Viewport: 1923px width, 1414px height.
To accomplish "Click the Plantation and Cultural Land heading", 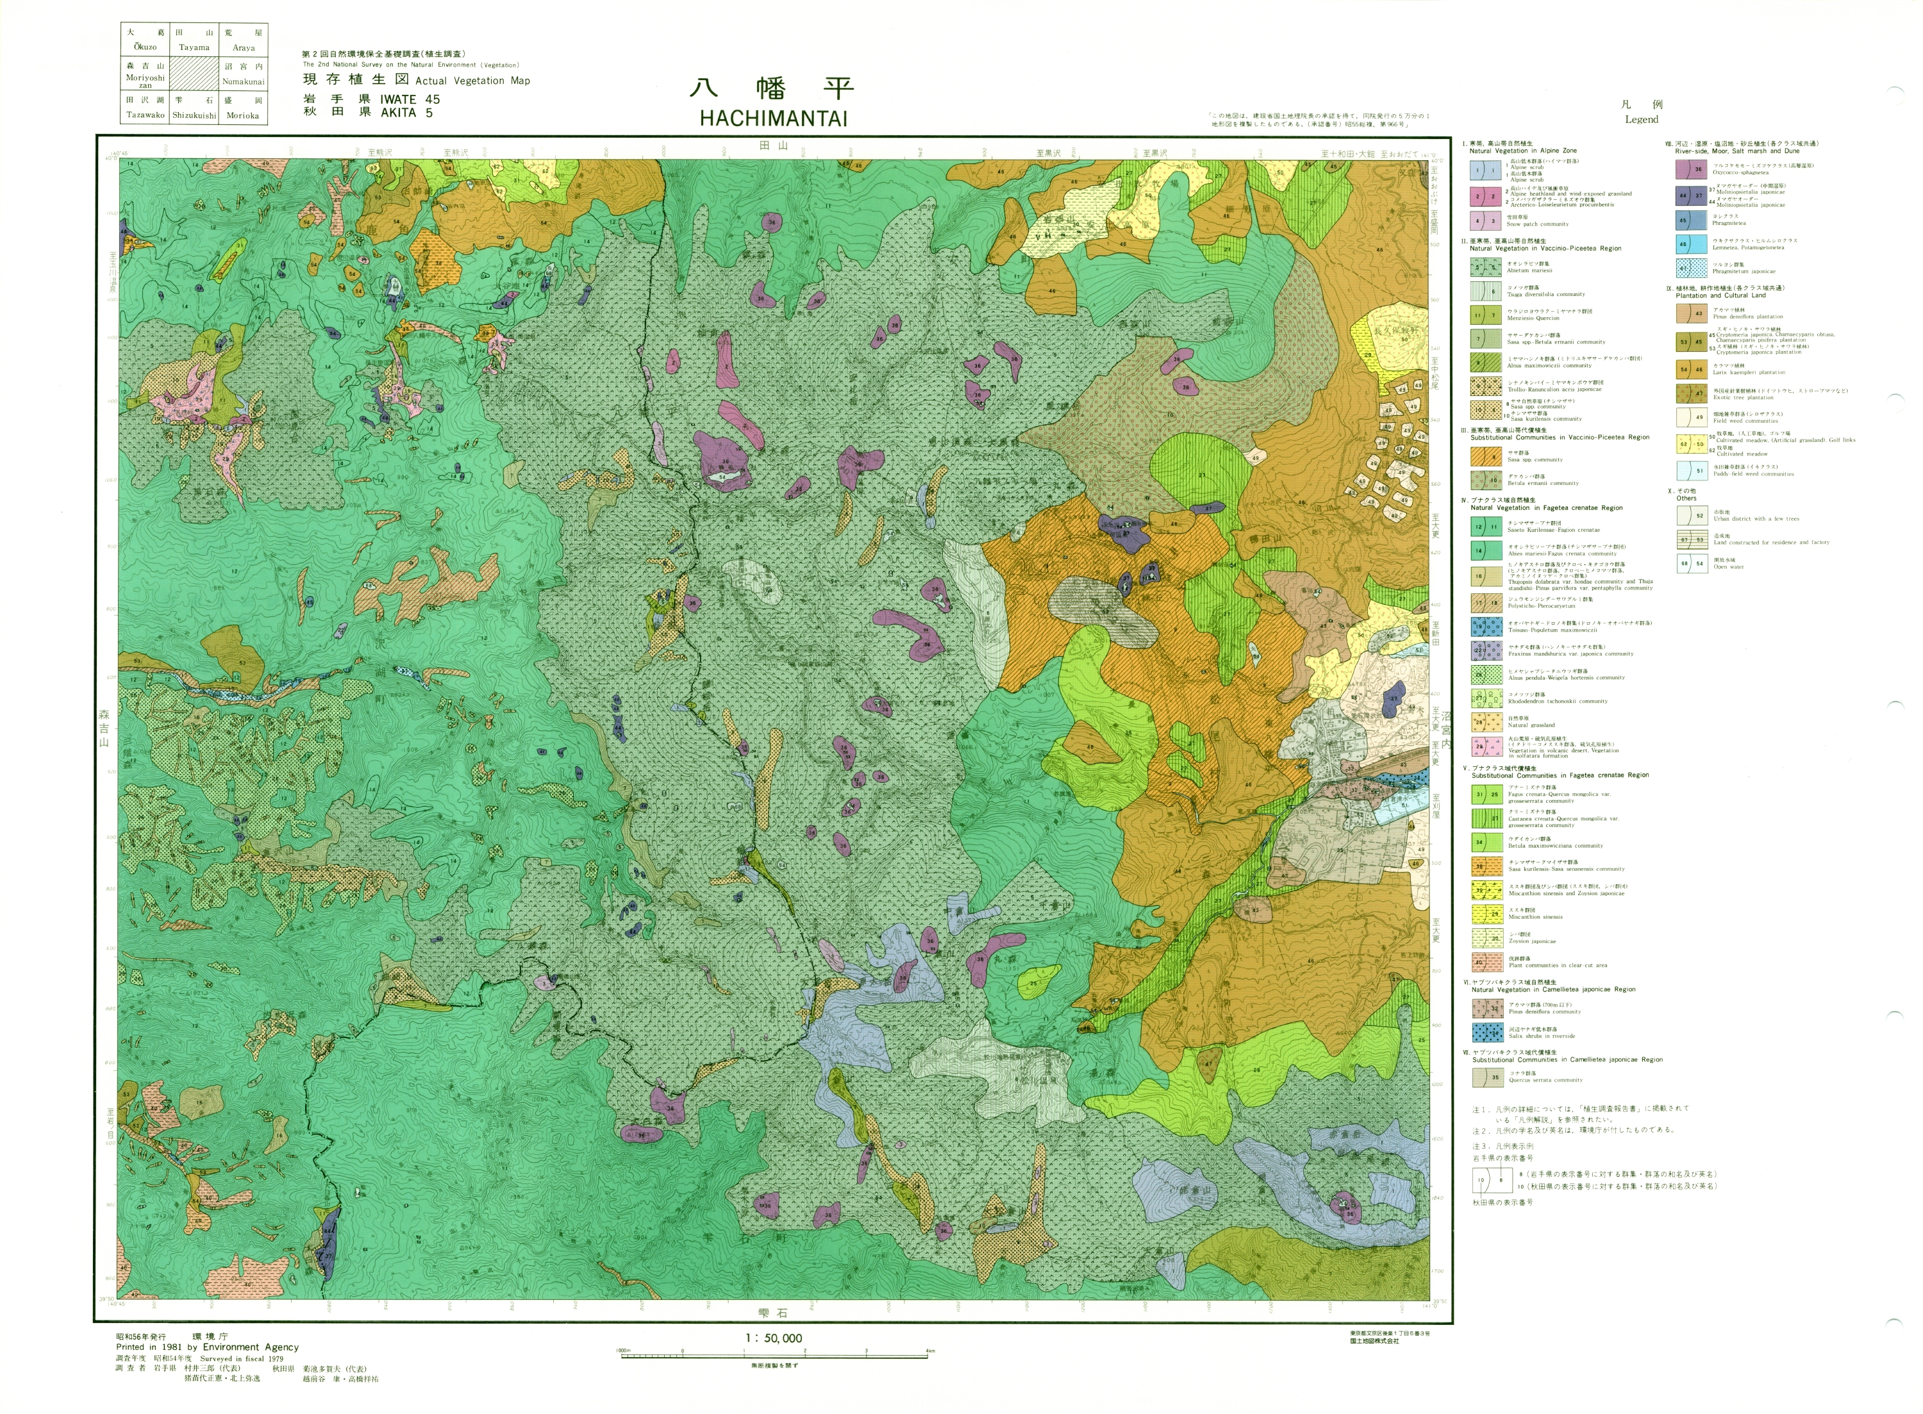I will [x=1721, y=295].
